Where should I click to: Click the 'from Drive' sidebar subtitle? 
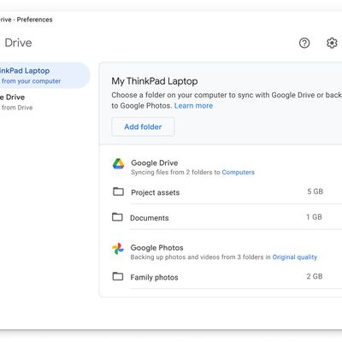pyautogui.click(x=17, y=108)
